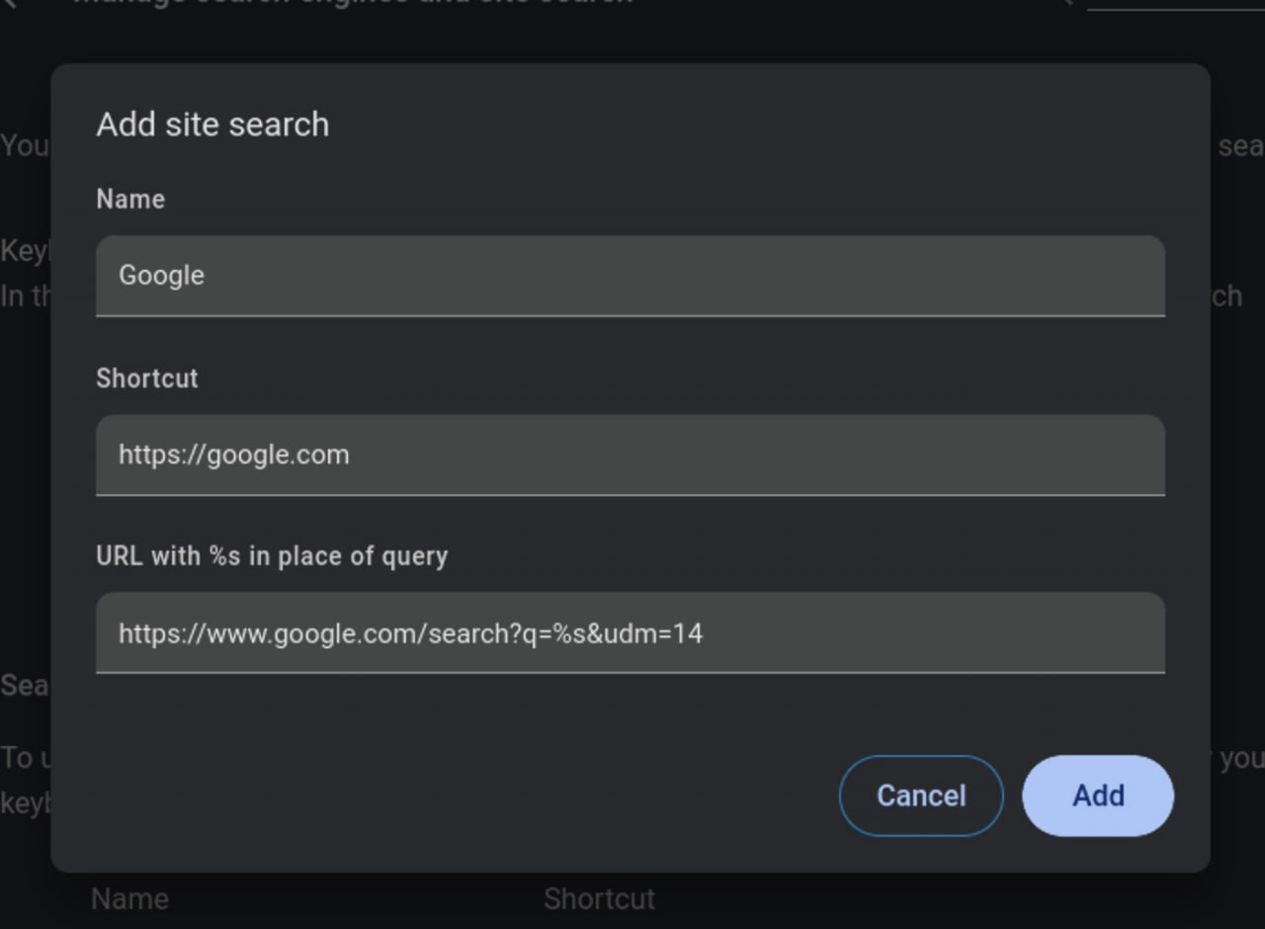Image resolution: width=1265 pixels, height=929 pixels.
Task: Click the Add button
Action: click(x=1098, y=796)
